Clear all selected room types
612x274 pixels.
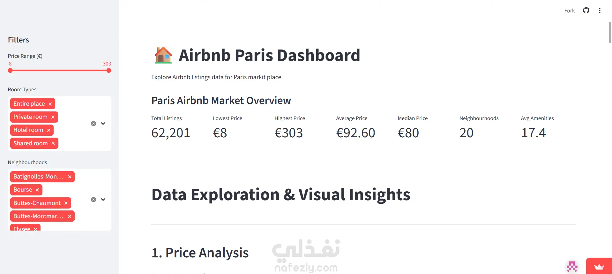[x=93, y=124]
